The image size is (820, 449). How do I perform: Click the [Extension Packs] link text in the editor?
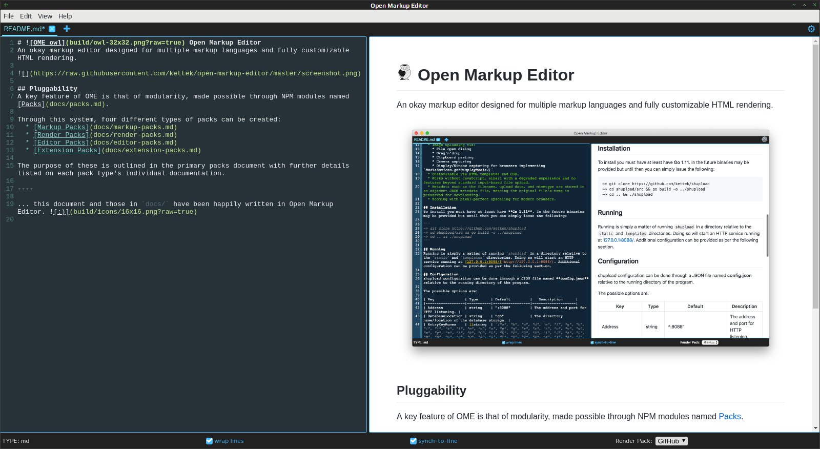[67, 150]
